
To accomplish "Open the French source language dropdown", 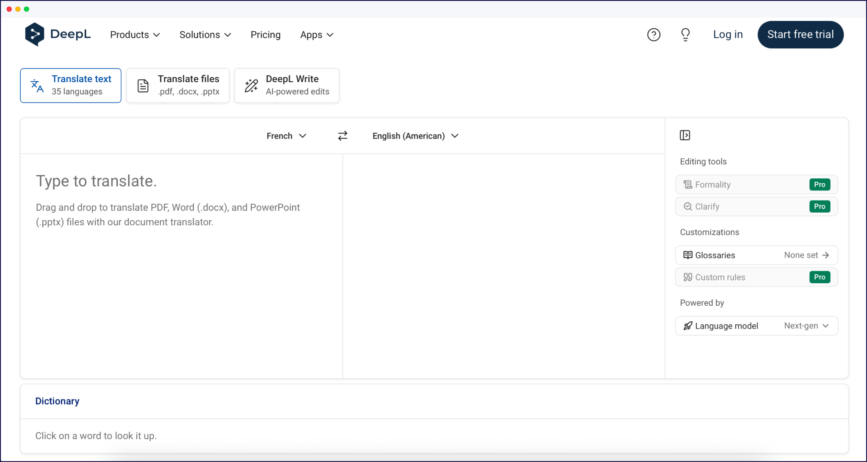I will [286, 136].
